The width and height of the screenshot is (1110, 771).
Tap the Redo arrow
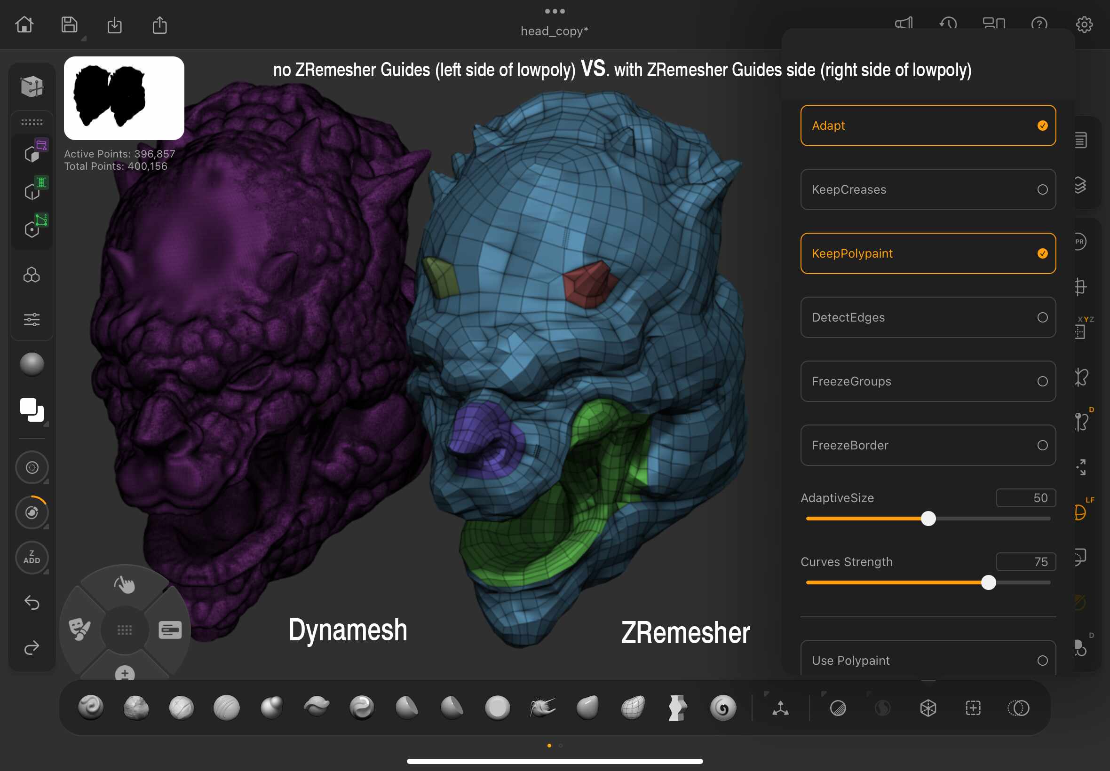pyautogui.click(x=32, y=647)
